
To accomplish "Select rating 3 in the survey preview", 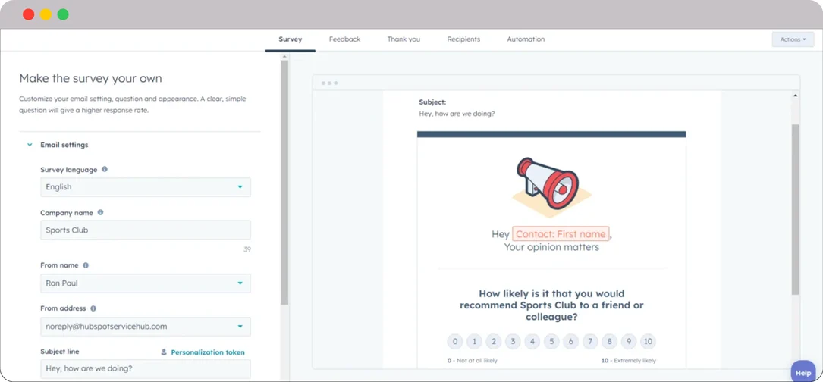I will pyautogui.click(x=513, y=342).
